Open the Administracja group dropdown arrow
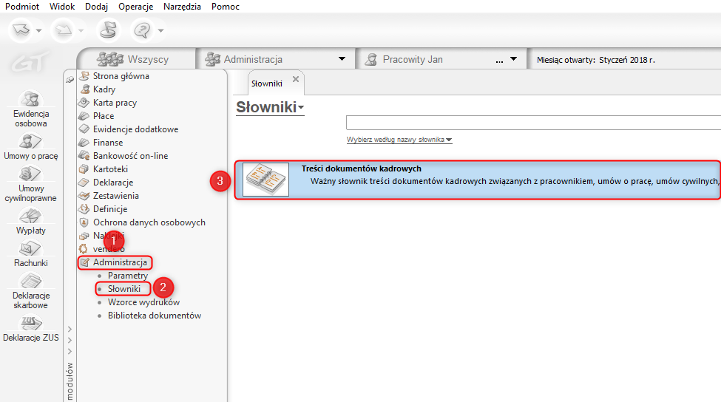Viewport: 721px width, 402px height. click(x=342, y=59)
